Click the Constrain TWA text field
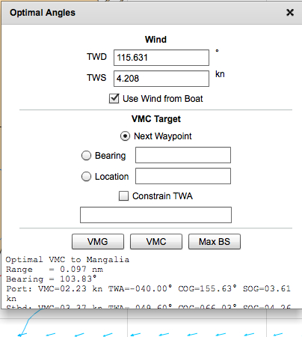The width and height of the screenshot is (302, 337). coord(155,215)
